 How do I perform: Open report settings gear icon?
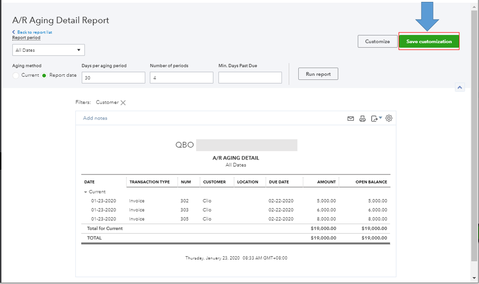(x=389, y=118)
